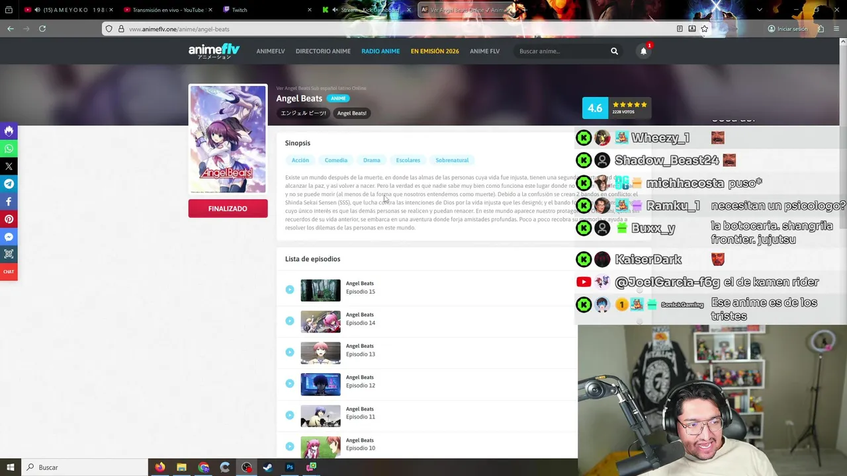Open the Episodio 15 thumbnail

pos(320,290)
